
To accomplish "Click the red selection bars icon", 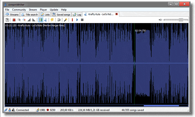I will (14, 20).
